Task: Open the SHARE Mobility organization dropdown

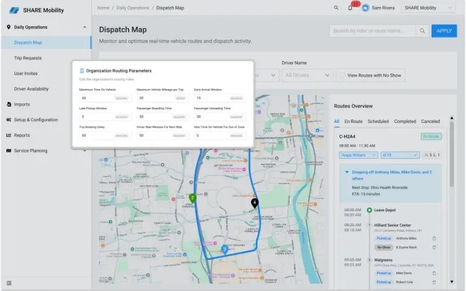Action: coord(428,8)
